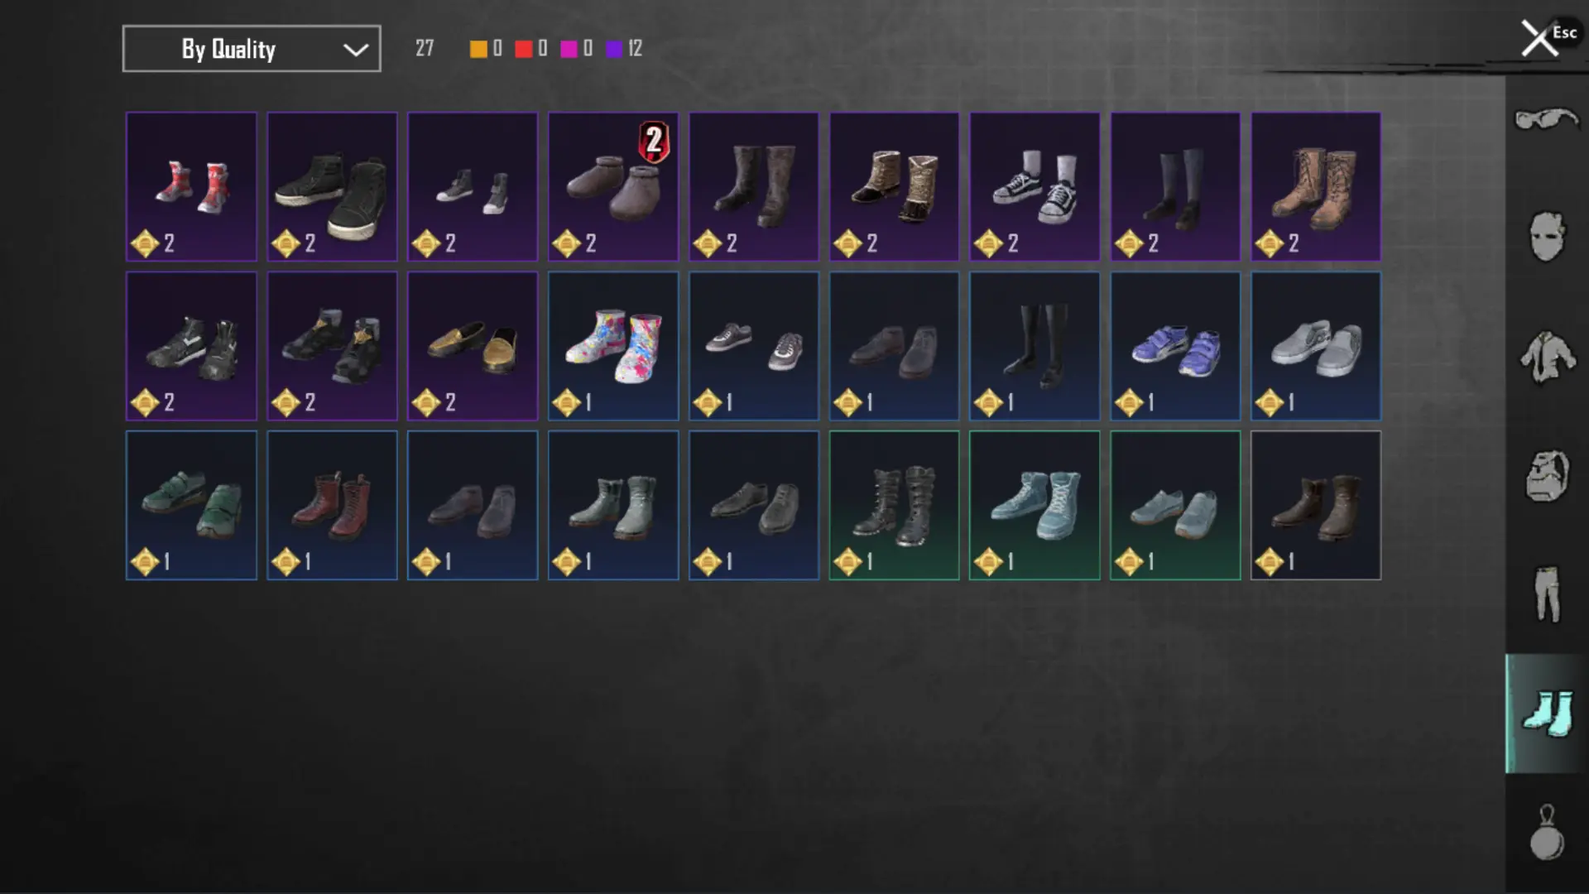Select the boots category icon
This screenshot has width=1589, height=894.
[1547, 714]
